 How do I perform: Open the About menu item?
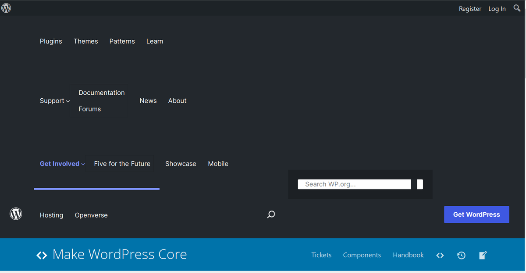[178, 100]
